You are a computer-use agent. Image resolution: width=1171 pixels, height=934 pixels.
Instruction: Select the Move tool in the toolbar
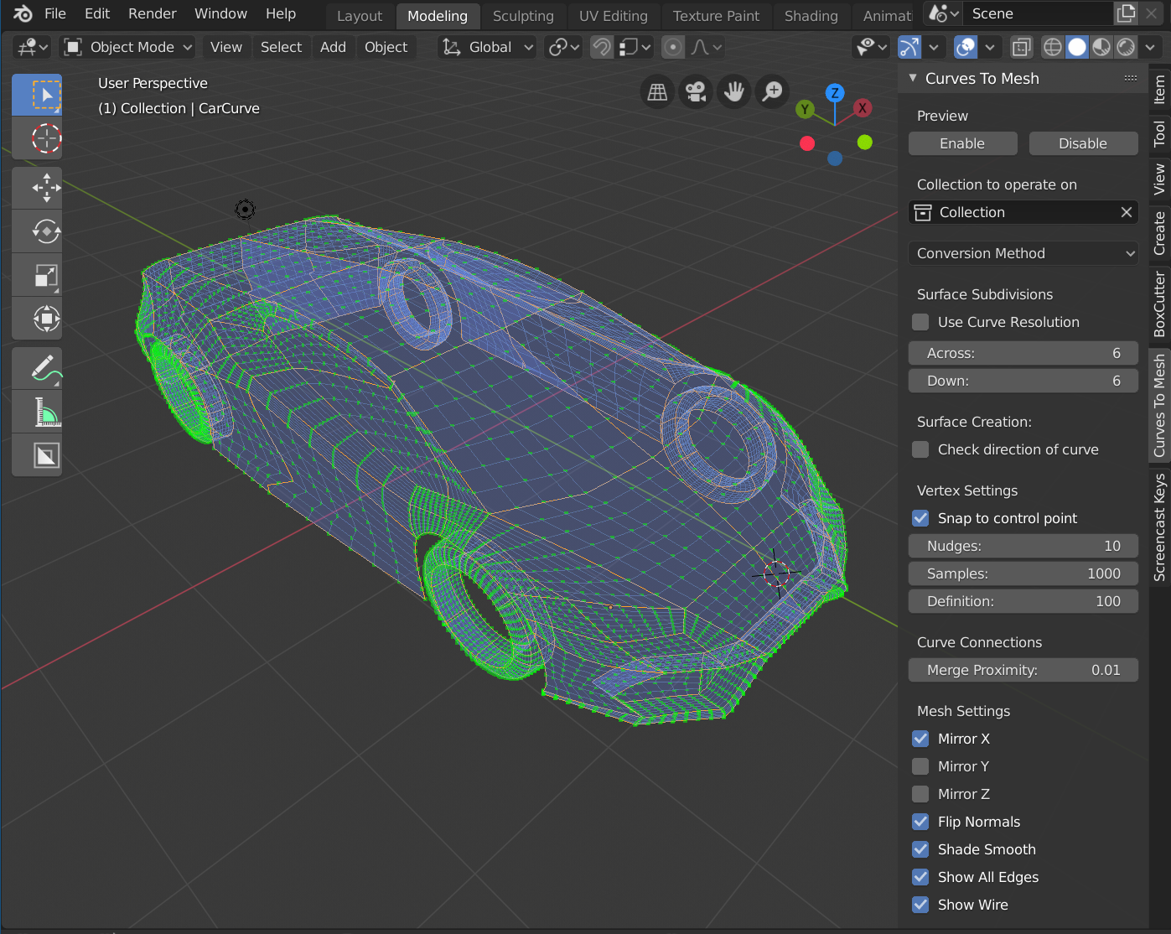[x=37, y=188]
